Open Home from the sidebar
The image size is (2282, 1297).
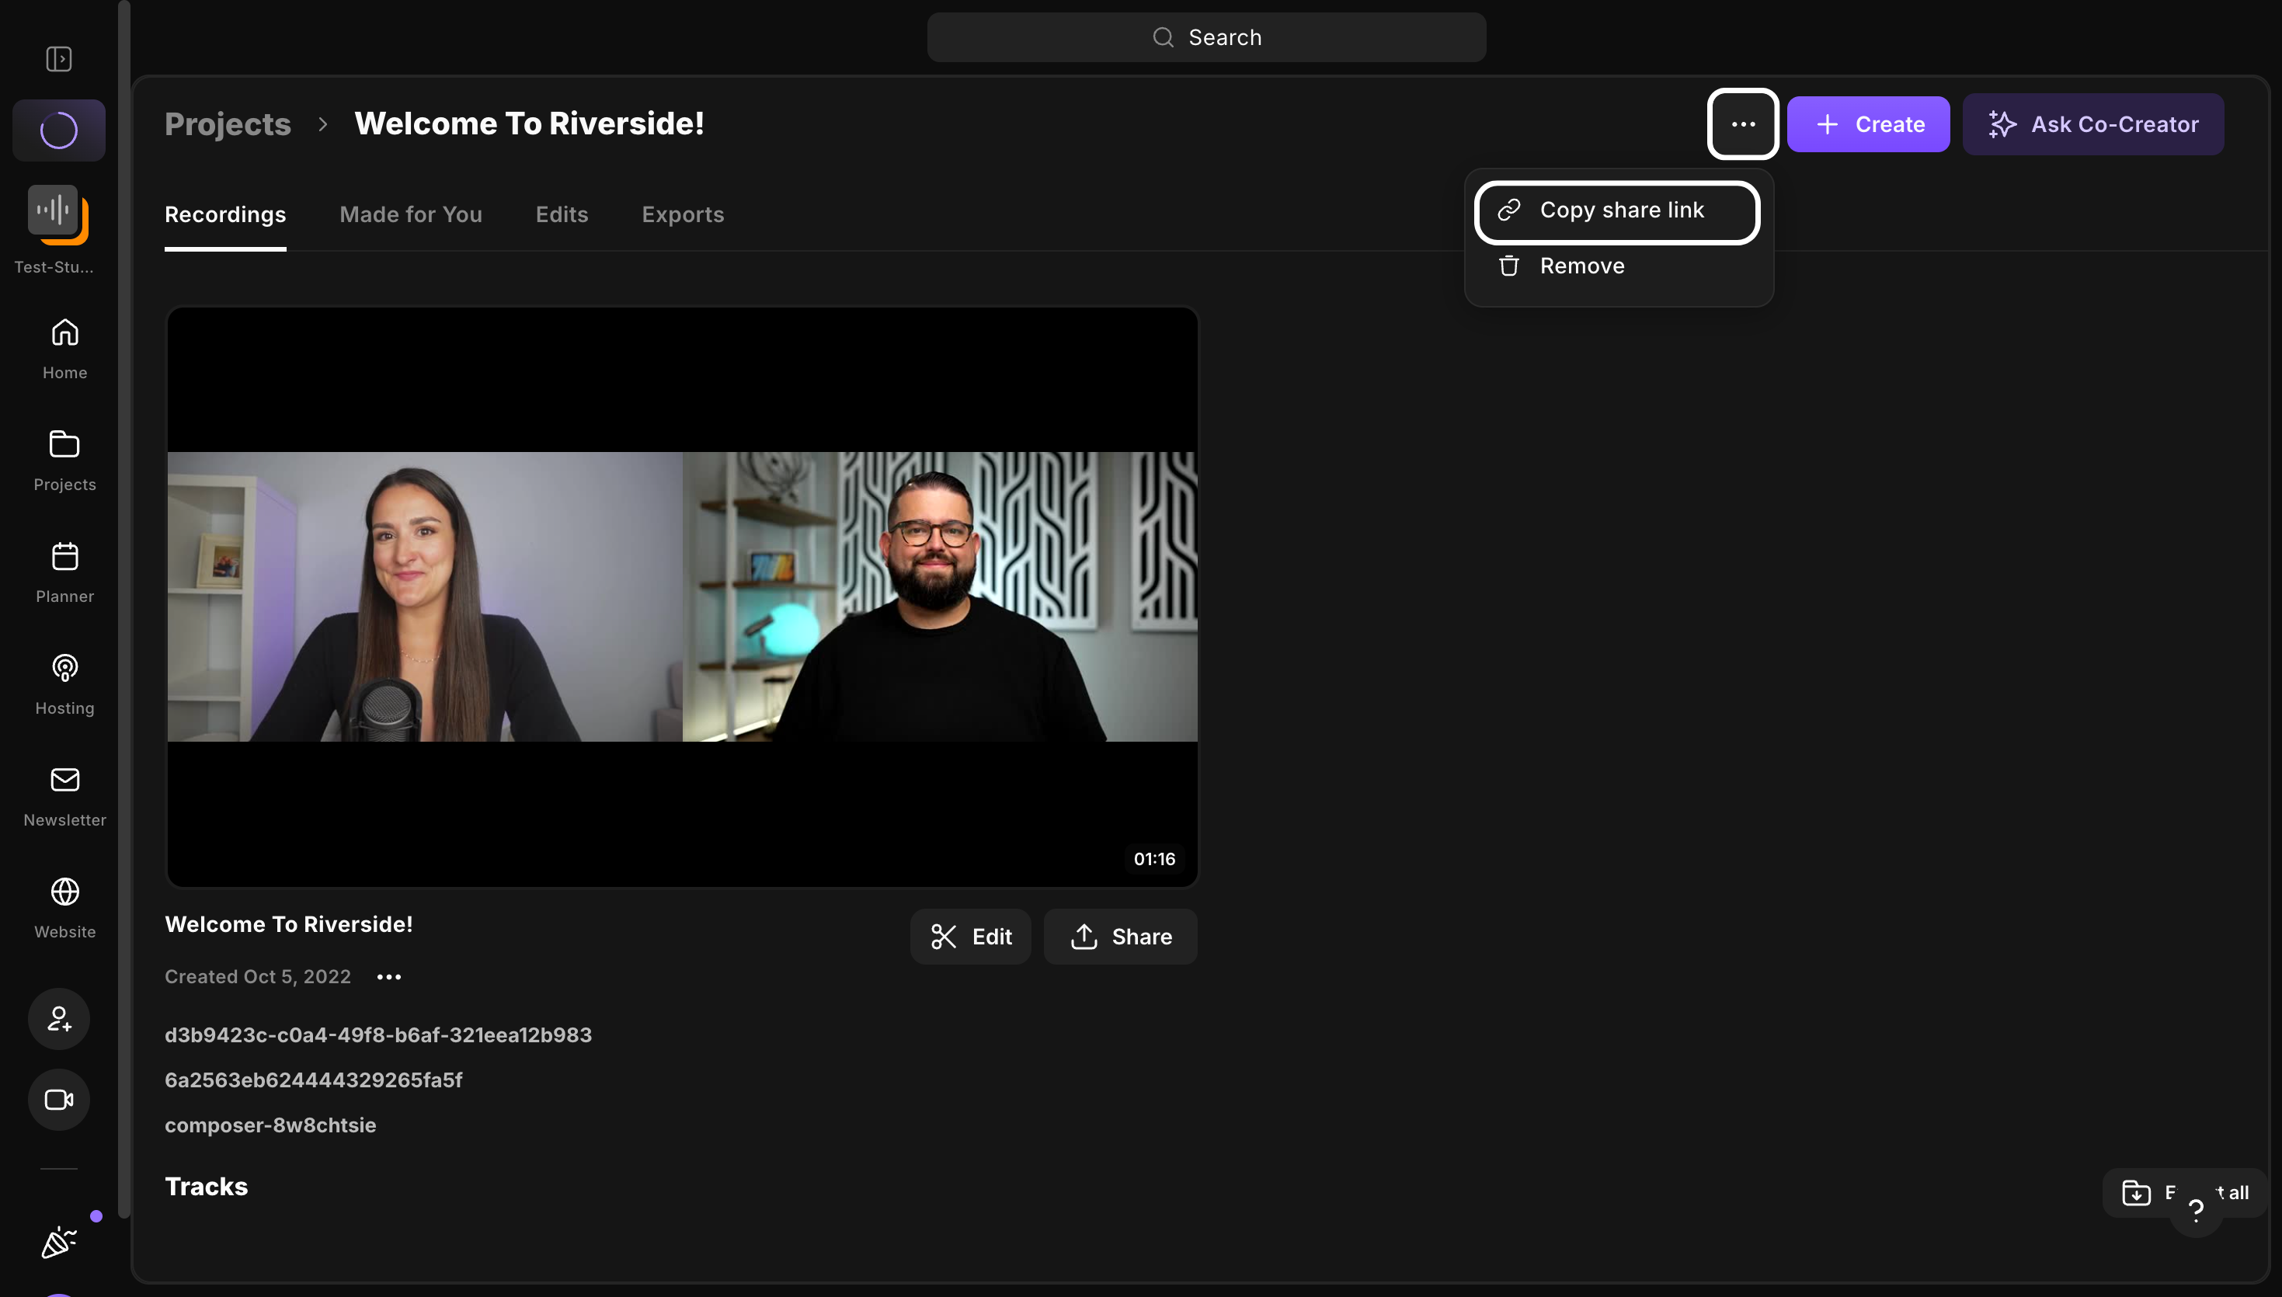(64, 348)
